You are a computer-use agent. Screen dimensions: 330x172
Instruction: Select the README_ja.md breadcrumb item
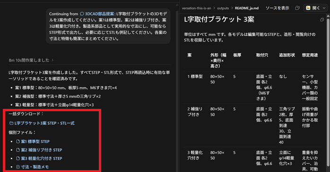(247, 8)
